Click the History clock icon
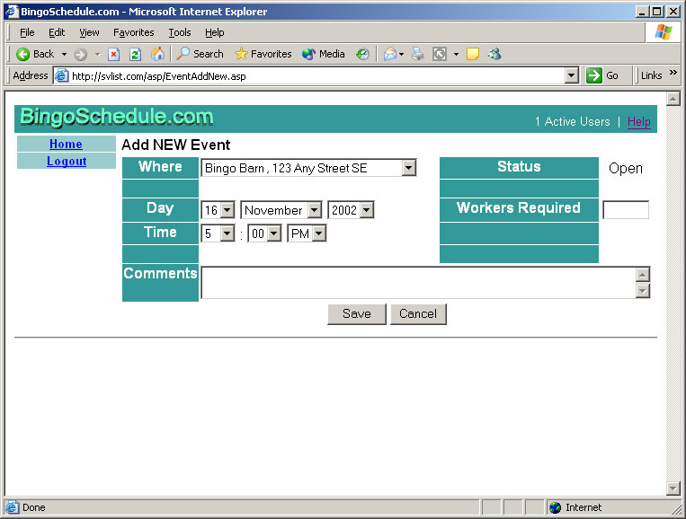Image resolution: width=686 pixels, height=519 pixels. point(362,54)
